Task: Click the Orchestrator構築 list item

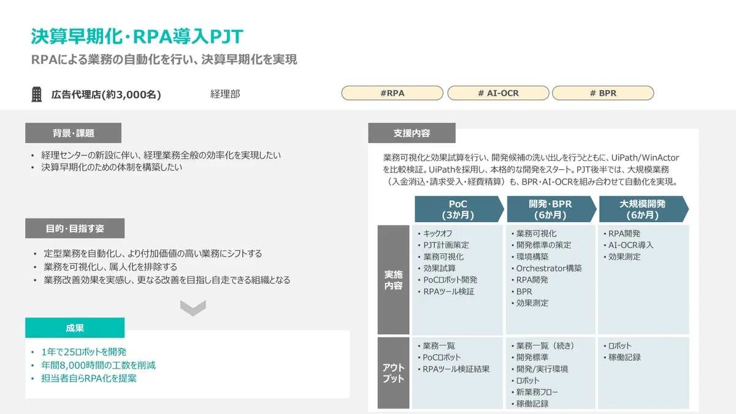Action: click(549, 268)
